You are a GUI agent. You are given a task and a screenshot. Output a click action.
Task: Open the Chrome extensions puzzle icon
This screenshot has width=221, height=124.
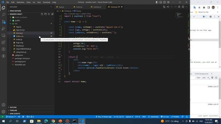coord(204,8)
